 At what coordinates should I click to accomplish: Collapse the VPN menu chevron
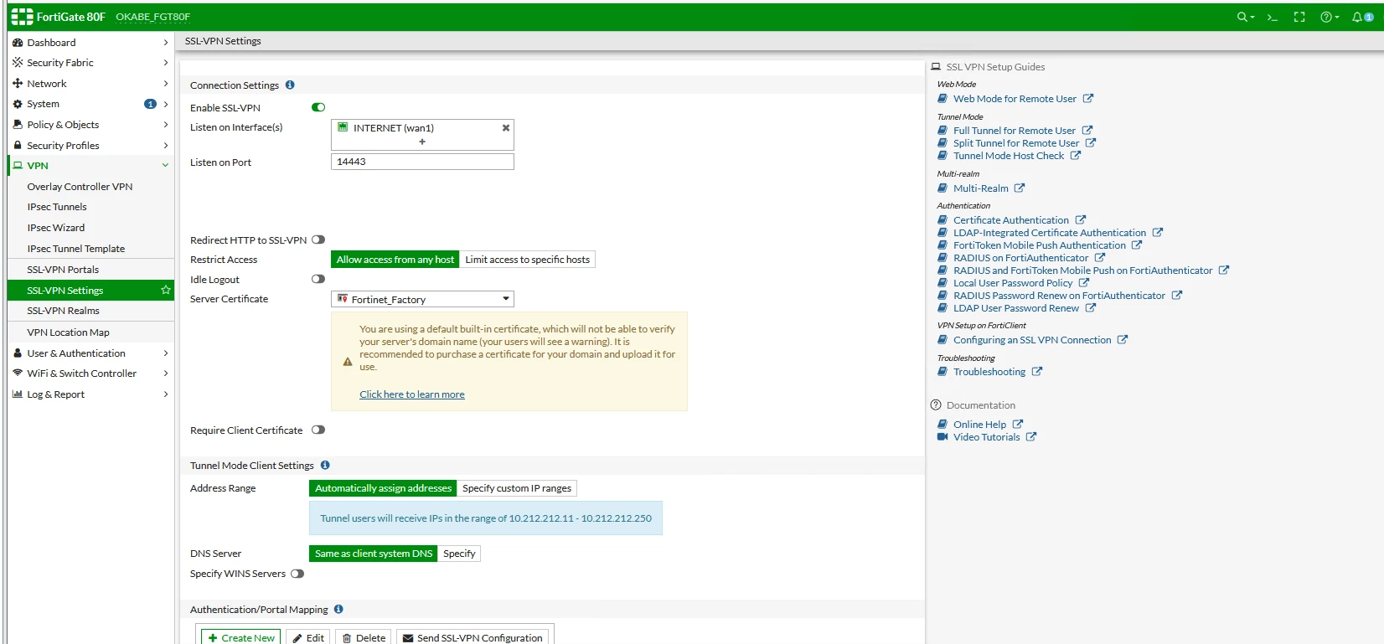tap(165, 166)
